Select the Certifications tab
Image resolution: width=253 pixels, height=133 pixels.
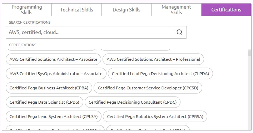pyautogui.click(x=226, y=10)
